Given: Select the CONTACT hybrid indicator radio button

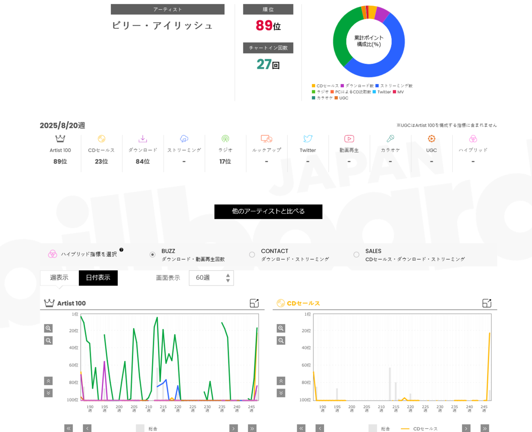Looking at the screenshot, I should click(252, 255).
